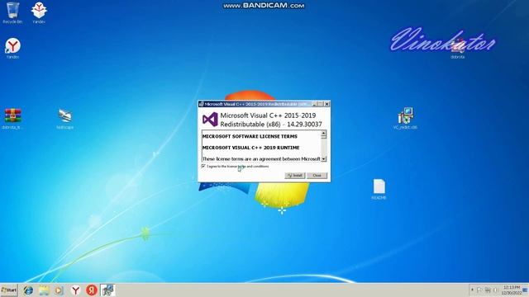Select the desktop icon right of the archive
This screenshot has height=297, width=529.
coord(64,119)
